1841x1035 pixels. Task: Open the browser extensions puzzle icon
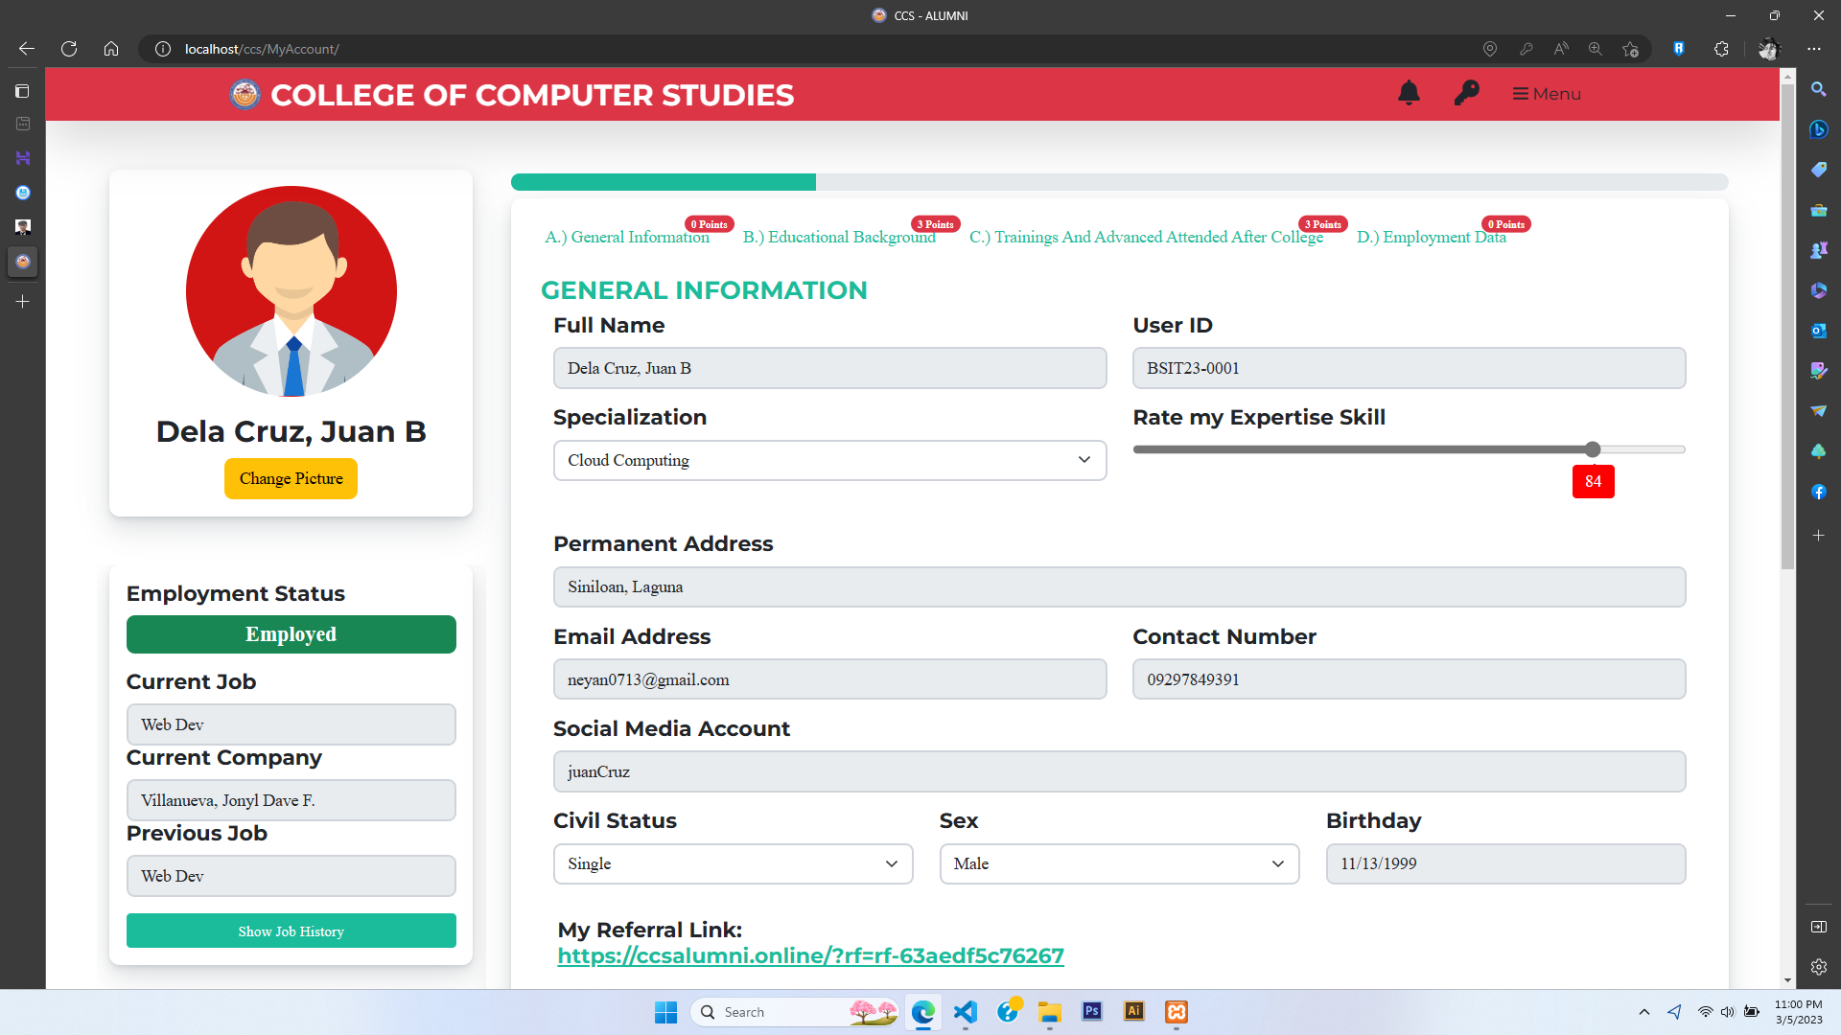click(1721, 49)
